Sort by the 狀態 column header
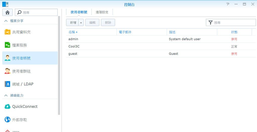This screenshot has width=257, height=132. 234,32
